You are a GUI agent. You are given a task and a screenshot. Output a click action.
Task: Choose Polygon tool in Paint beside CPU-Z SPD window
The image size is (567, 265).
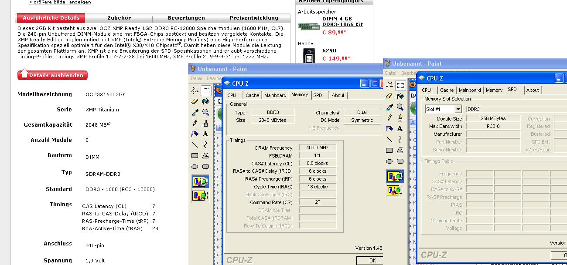pos(400,151)
